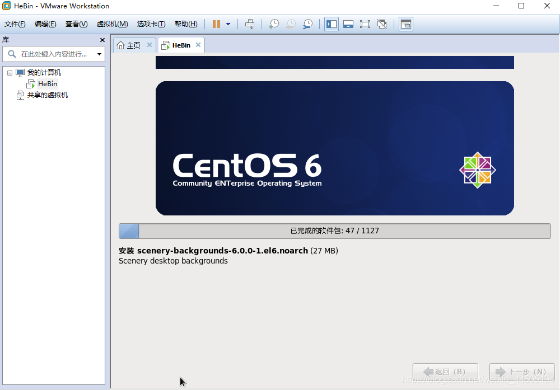The width and height of the screenshot is (560, 390).
Task: Click the 返回 (B) button
Action: point(445,372)
